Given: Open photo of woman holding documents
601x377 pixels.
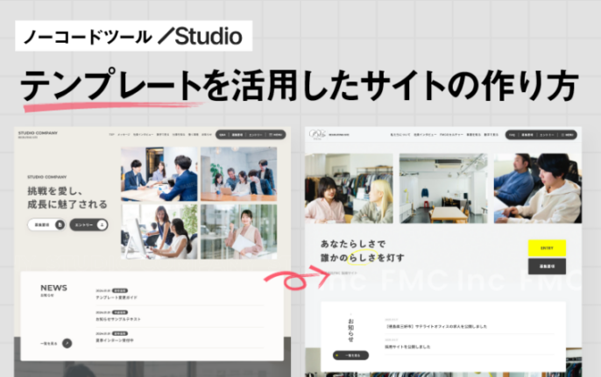Looking at the screenshot, I should [x=238, y=231].
